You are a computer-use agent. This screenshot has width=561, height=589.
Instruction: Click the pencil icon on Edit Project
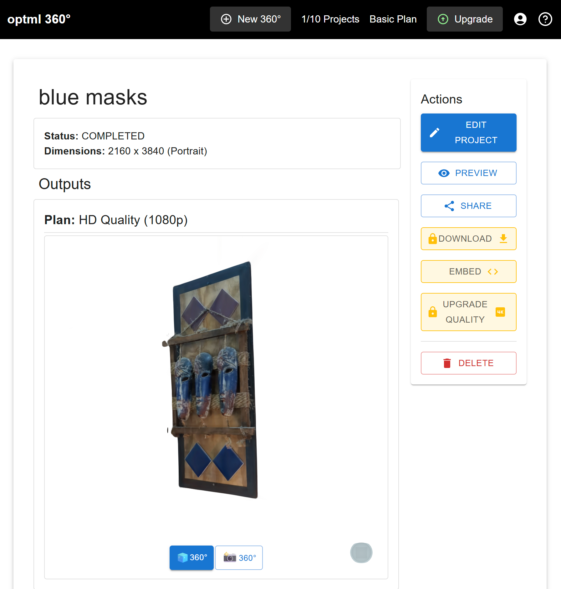tap(434, 133)
